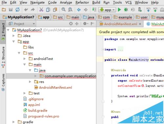Select example in the breadcrumb bar
Screen dimensions: 164x124
[x=123, y=17]
